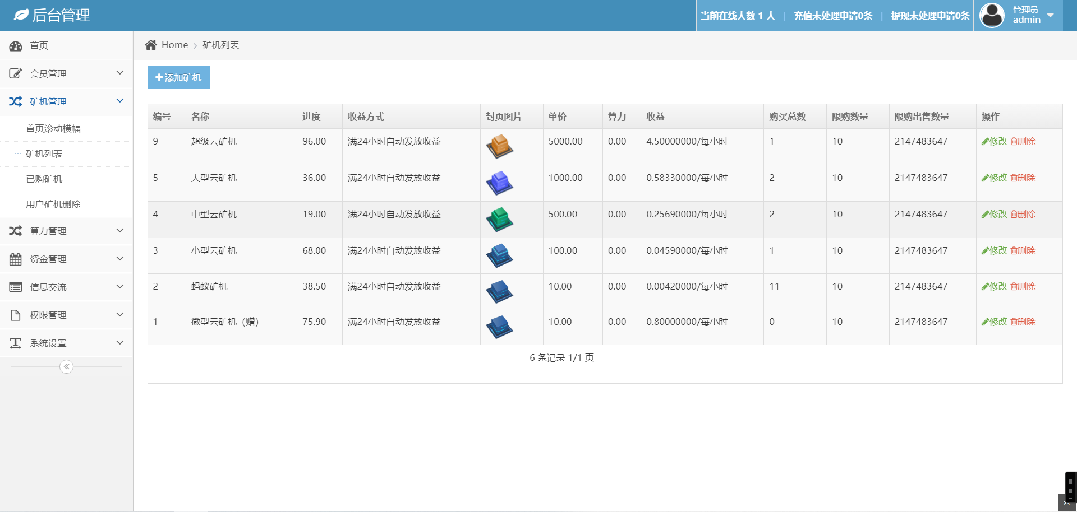The height and width of the screenshot is (512, 1077).
Task: Open 首页滚动横幅 submenu item
Action: click(x=53, y=128)
